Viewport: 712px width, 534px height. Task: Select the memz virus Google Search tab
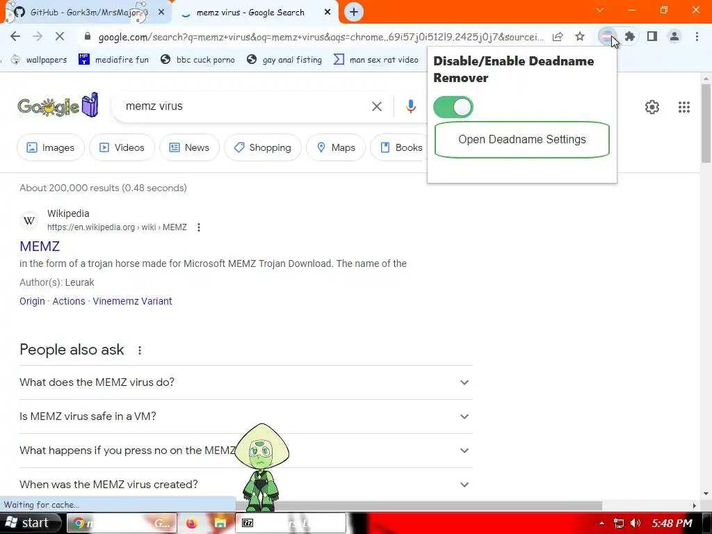pos(254,13)
